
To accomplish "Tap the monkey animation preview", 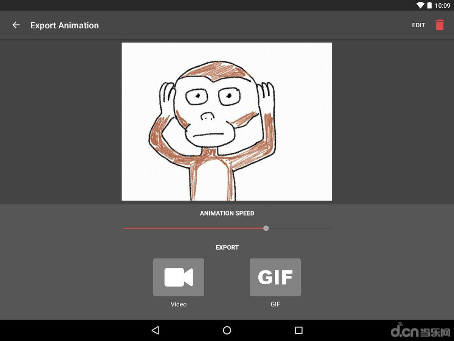I will point(227,121).
